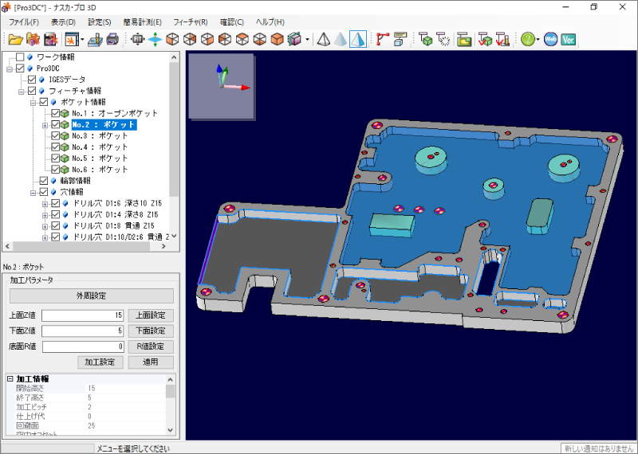Click the 適用 button

(151, 362)
